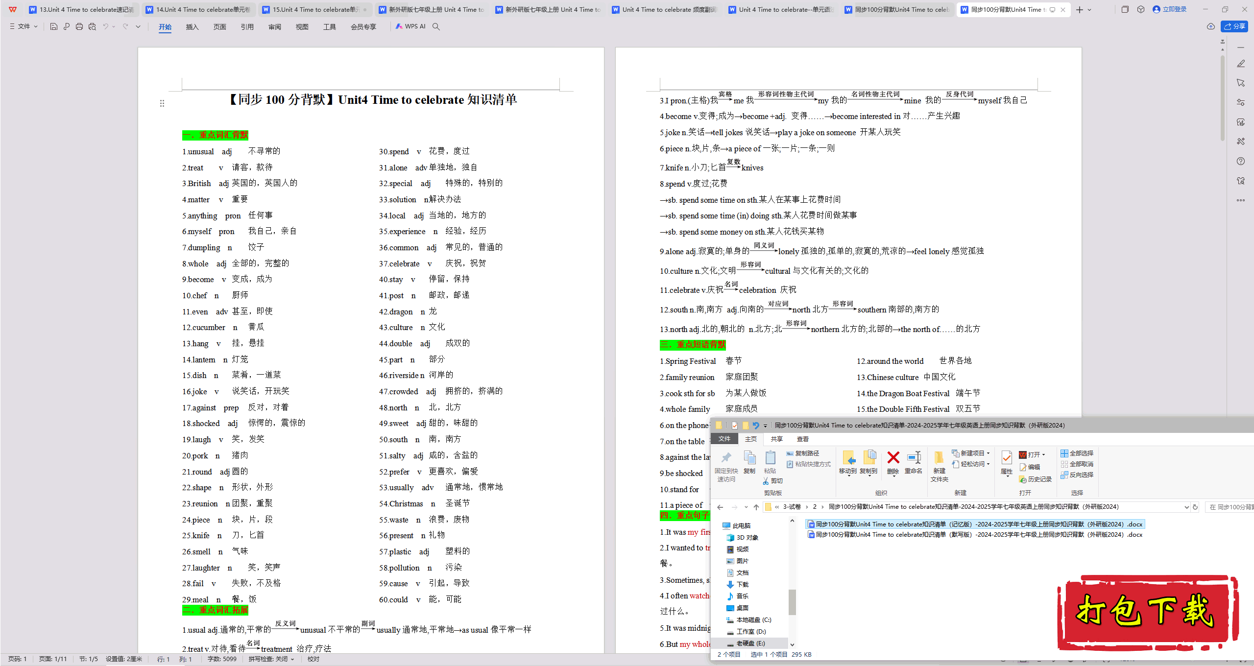Click the Explorer navigation tree scrollbar
Screen dimensions: 1254x666
(x=792, y=602)
